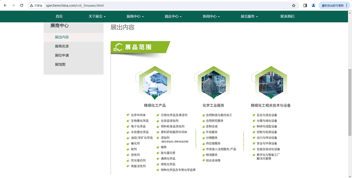
Task: Go to 首页 in the navigation bar
Action: pos(59,17)
